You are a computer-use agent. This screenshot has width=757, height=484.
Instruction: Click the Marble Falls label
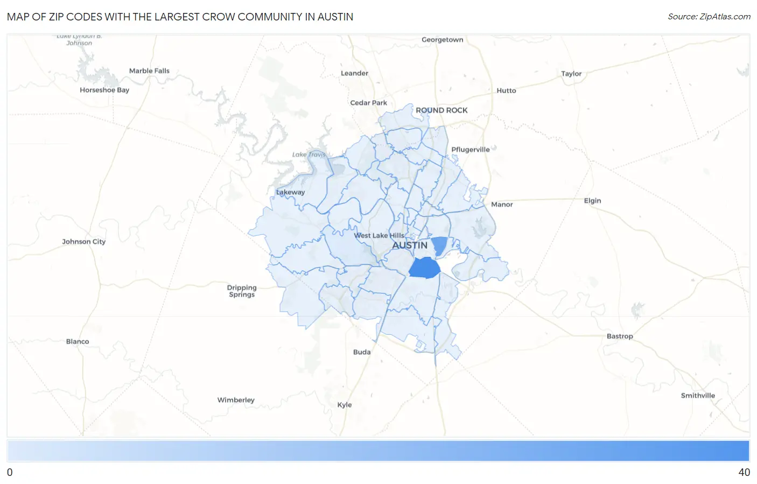pyautogui.click(x=149, y=71)
